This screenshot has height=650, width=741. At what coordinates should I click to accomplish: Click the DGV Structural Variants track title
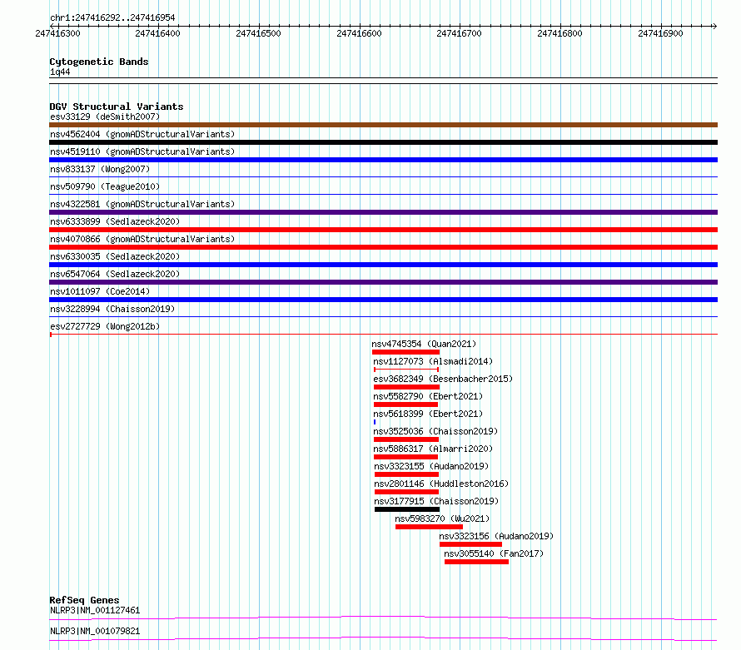[117, 107]
